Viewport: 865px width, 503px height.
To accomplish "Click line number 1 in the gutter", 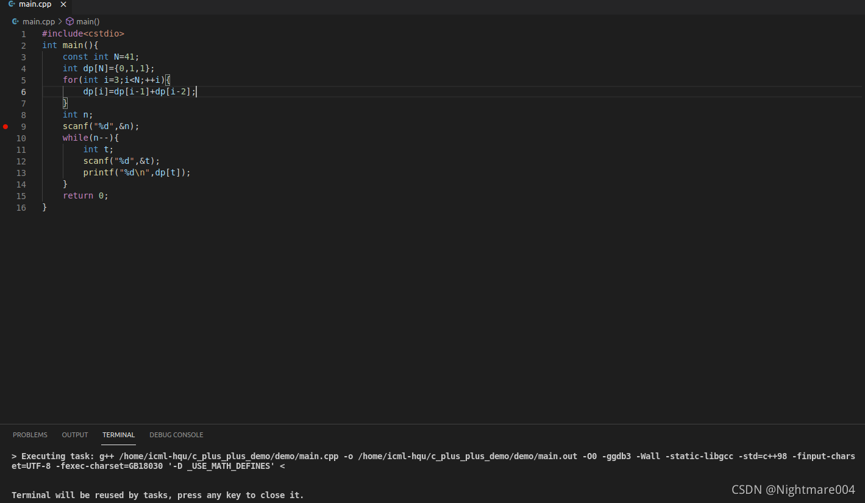I will (24, 34).
